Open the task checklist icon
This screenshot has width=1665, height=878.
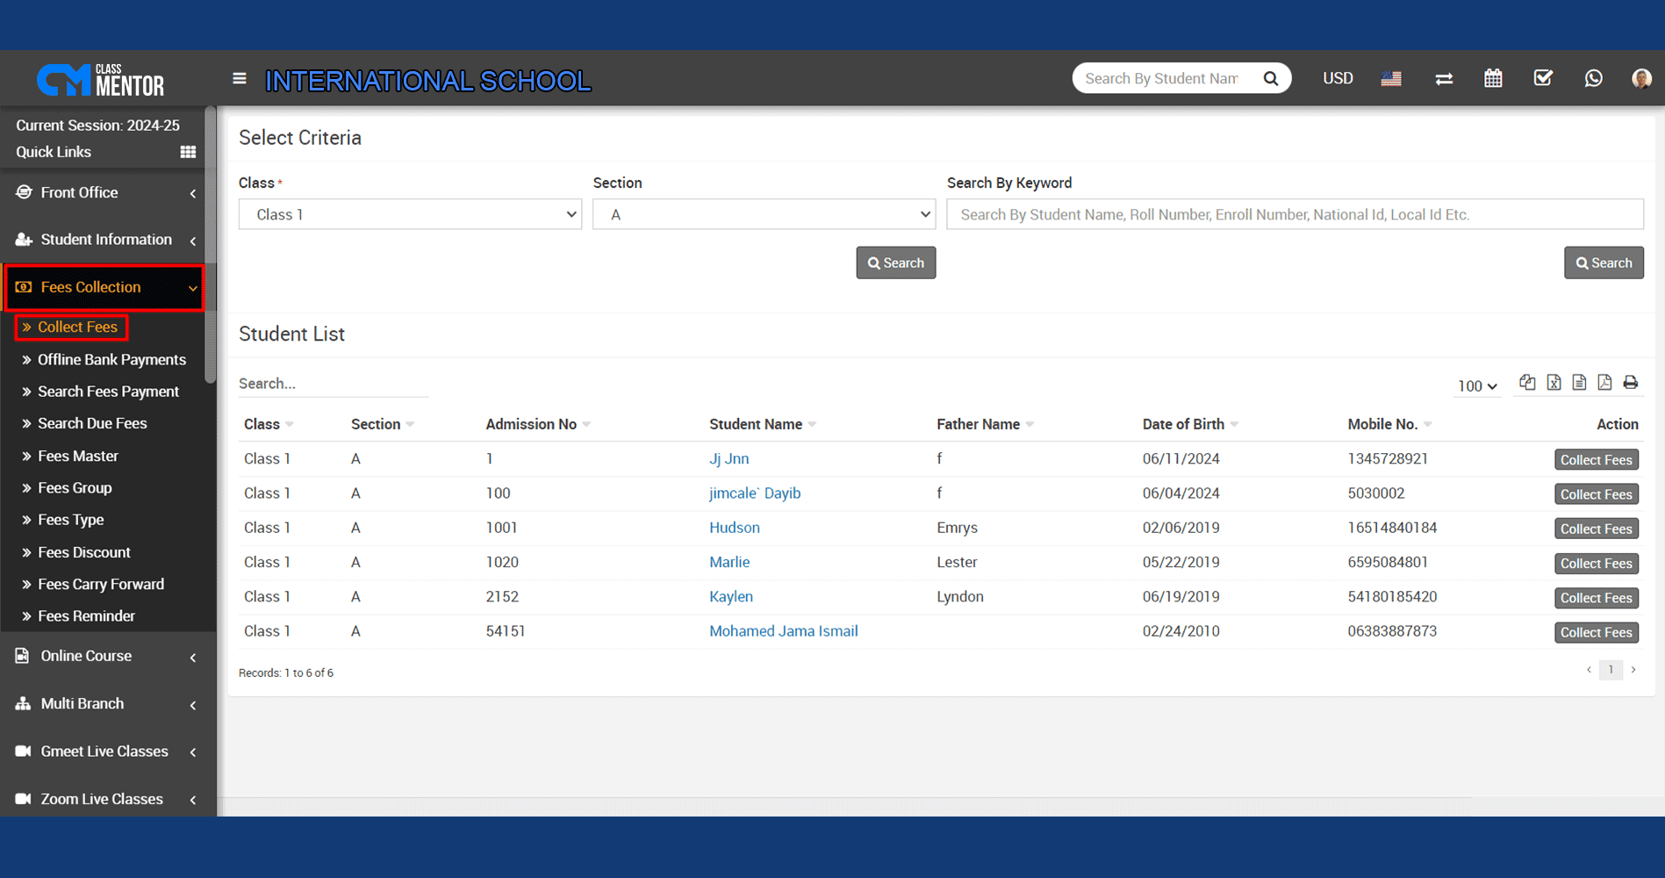[1543, 78]
